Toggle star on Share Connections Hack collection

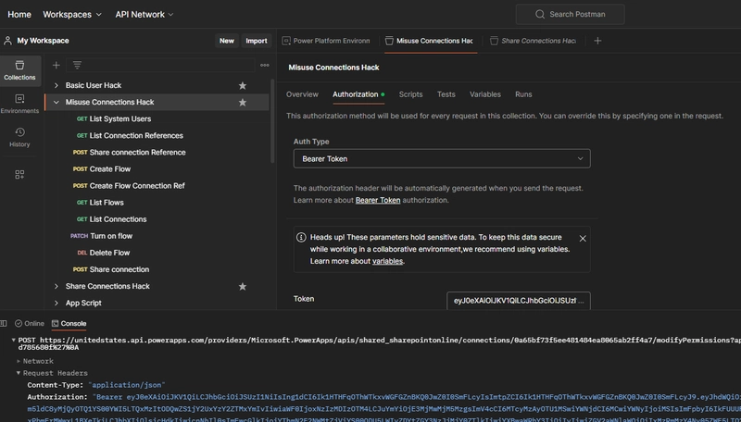pyautogui.click(x=243, y=286)
